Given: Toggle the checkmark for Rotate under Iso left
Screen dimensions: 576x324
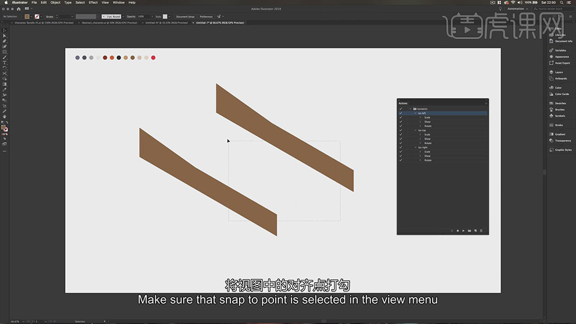Looking at the screenshot, I should [x=401, y=126].
